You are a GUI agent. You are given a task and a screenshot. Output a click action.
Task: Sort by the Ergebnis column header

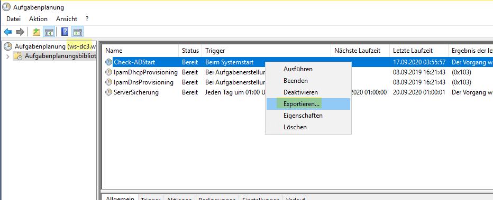[x=471, y=51]
